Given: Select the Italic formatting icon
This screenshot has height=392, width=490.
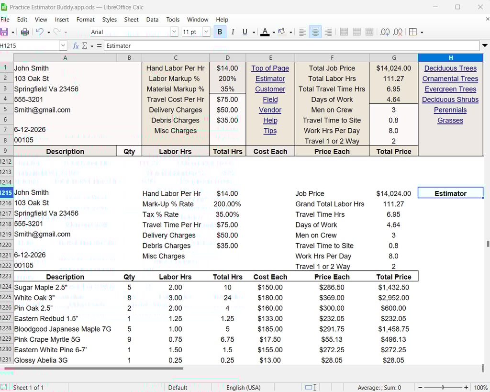Looking at the screenshot, I should tap(233, 32).
